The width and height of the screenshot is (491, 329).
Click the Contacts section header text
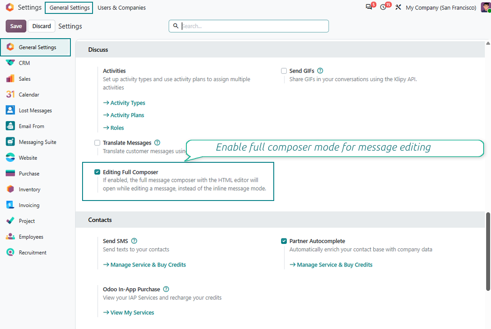pyautogui.click(x=100, y=220)
